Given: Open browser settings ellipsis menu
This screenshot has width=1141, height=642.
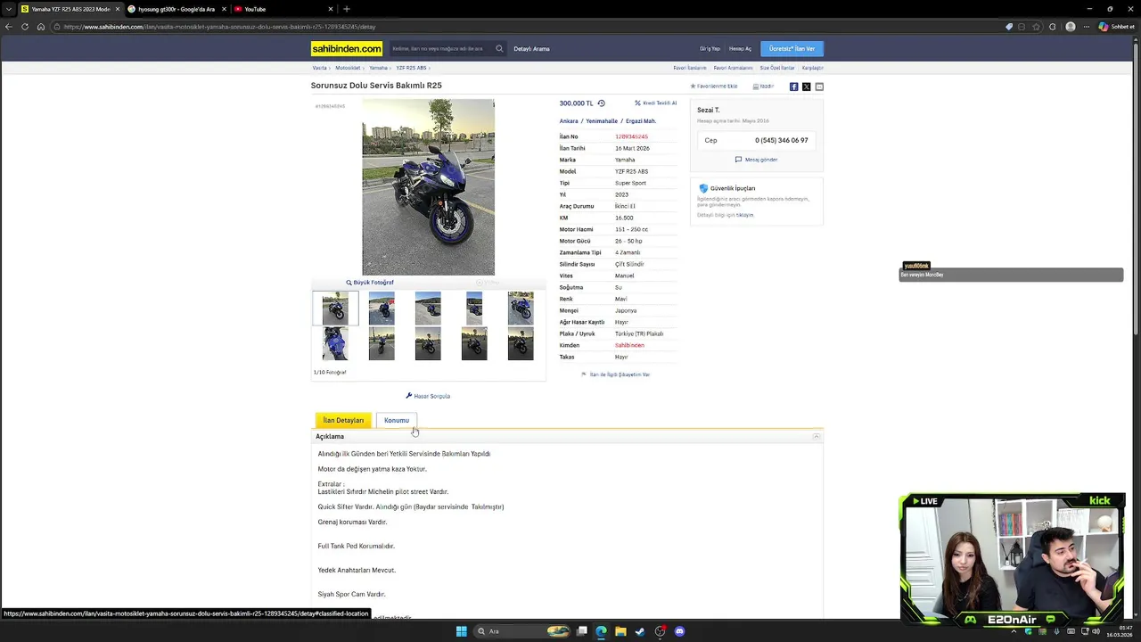Looking at the screenshot, I should pos(1086,27).
